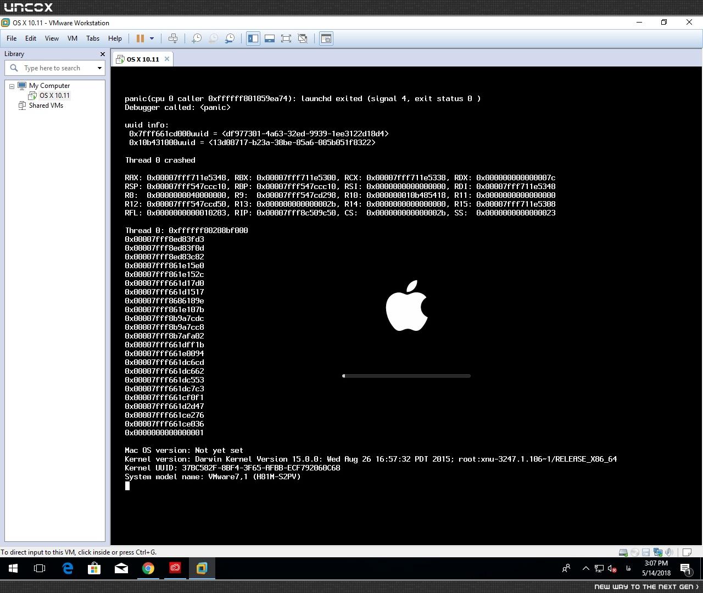Click the hard disk device status icon
The width and height of the screenshot is (703, 593).
pos(623,552)
